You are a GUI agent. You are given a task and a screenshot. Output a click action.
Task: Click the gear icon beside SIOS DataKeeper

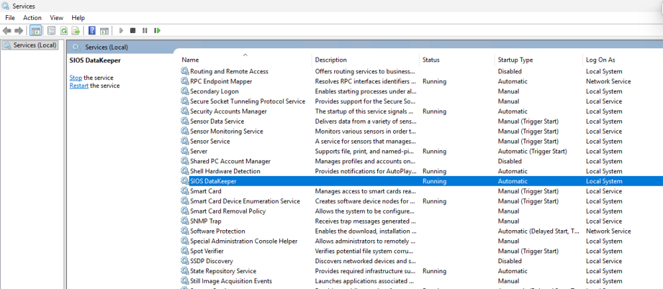click(185, 181)
